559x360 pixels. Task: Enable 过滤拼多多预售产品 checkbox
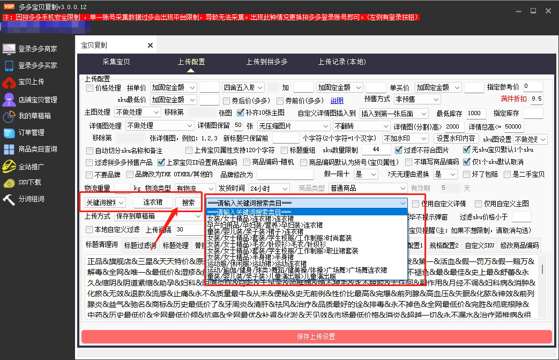point(90,162)
